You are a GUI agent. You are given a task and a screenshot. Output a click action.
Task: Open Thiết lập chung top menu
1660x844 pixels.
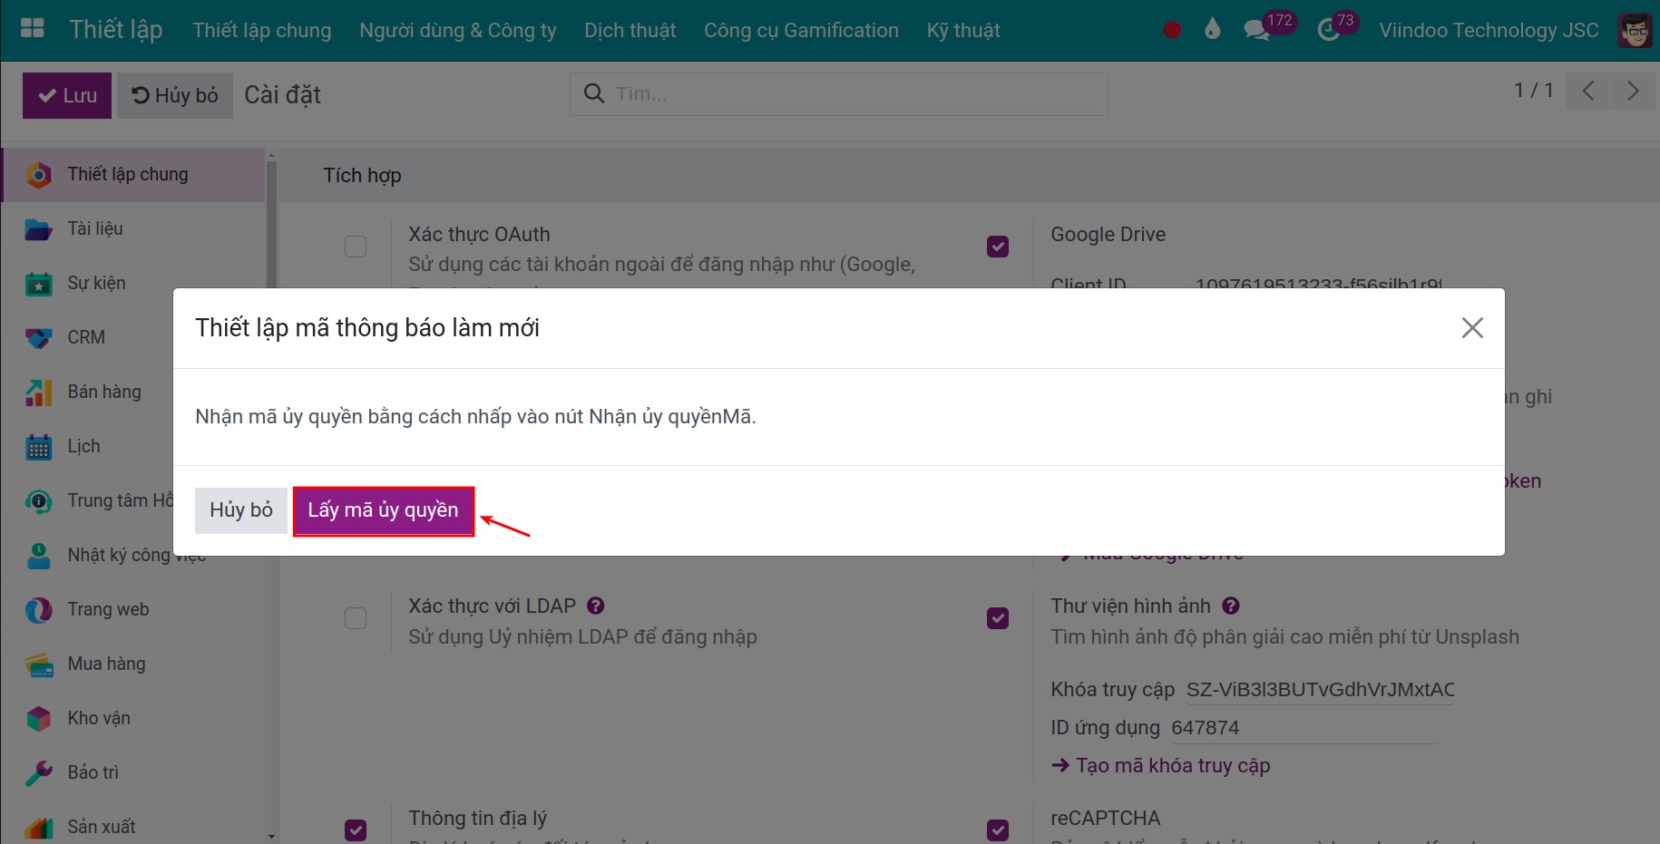click(x=262, y=30)
